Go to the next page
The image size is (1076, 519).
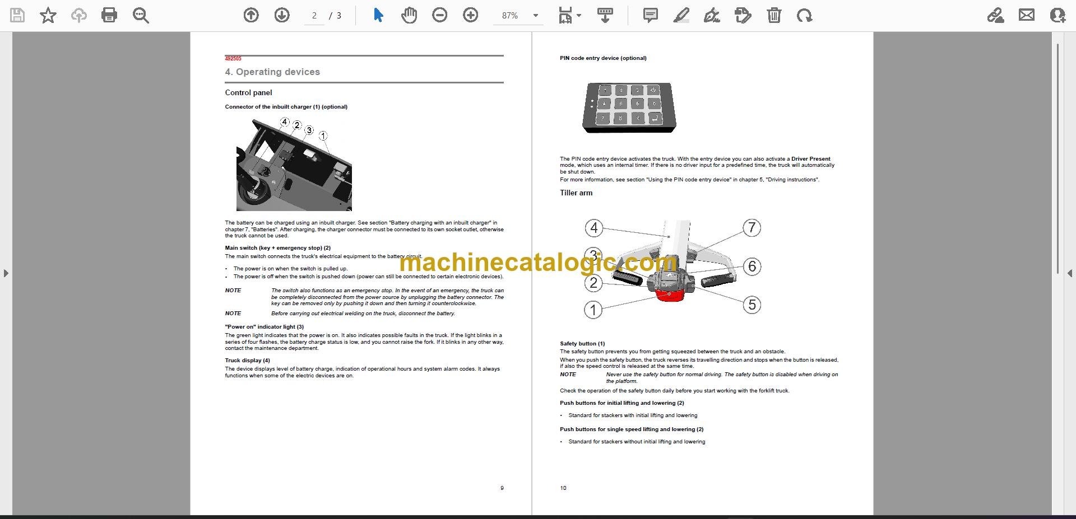282,15
